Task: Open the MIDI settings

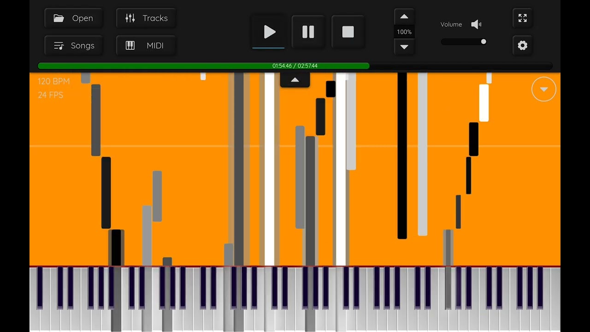Action: (x=146, y=46)
